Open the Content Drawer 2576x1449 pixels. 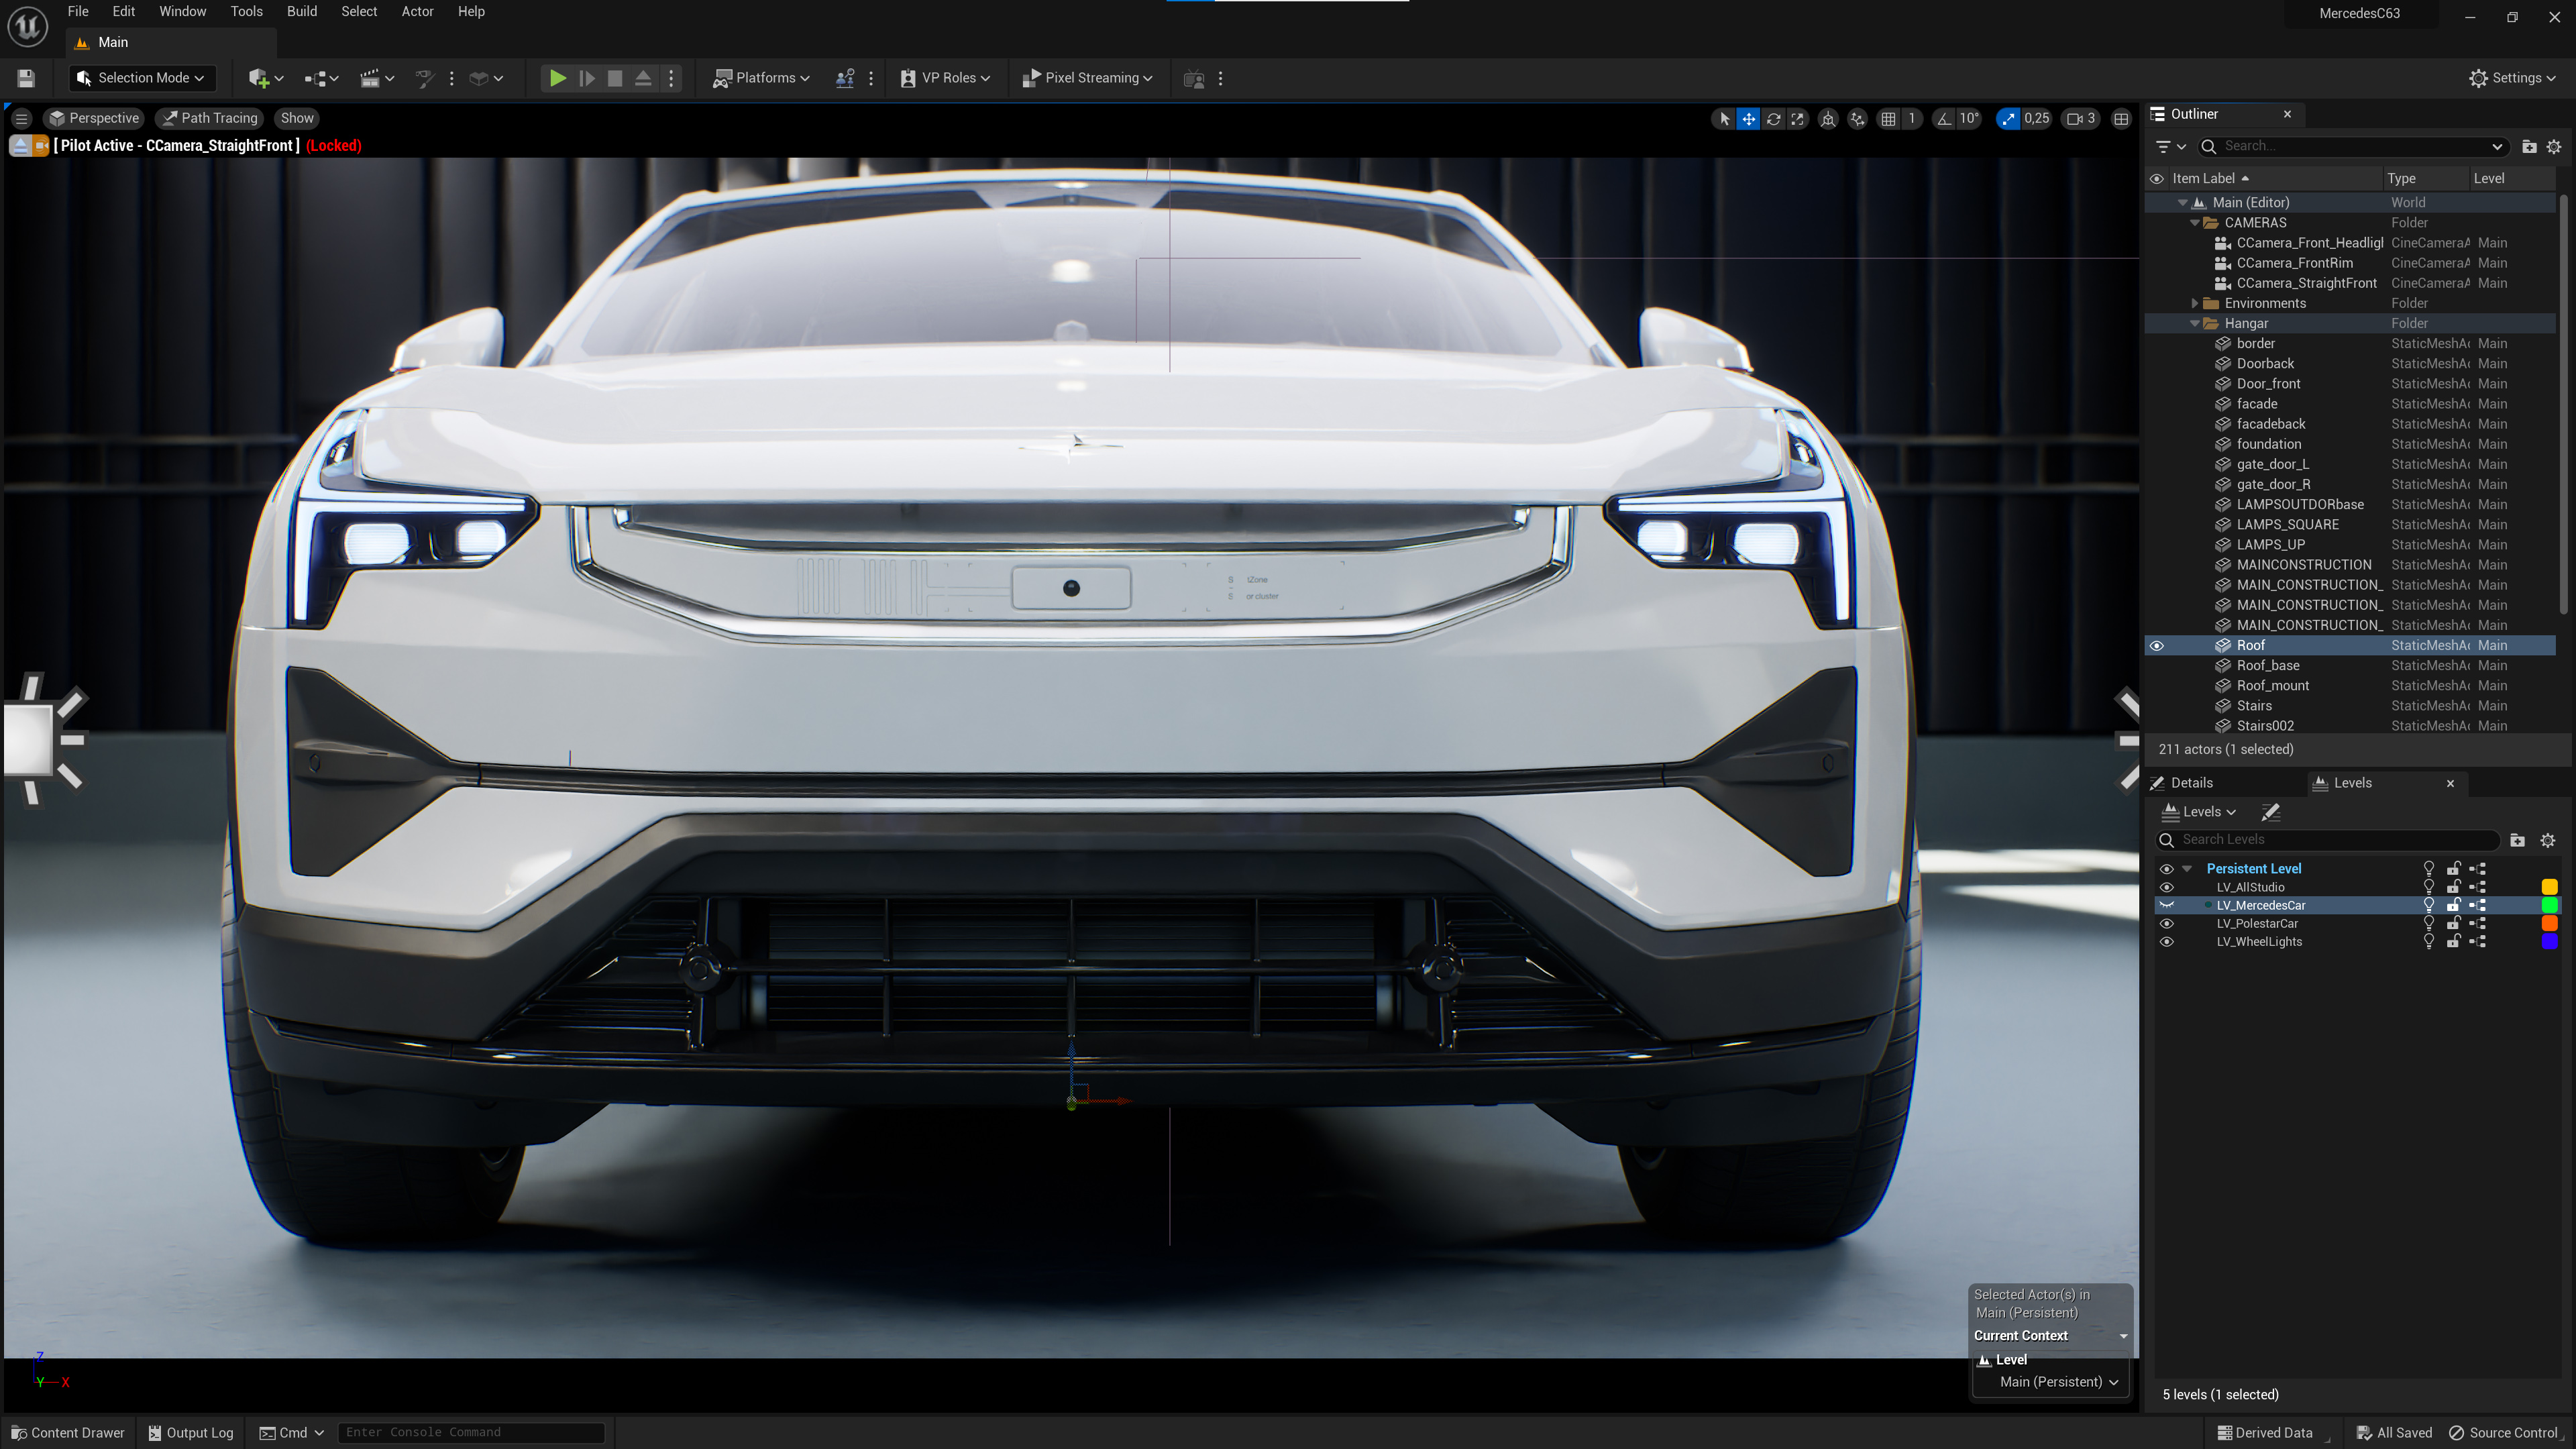pyautogui.click(x=66, y=1432)
